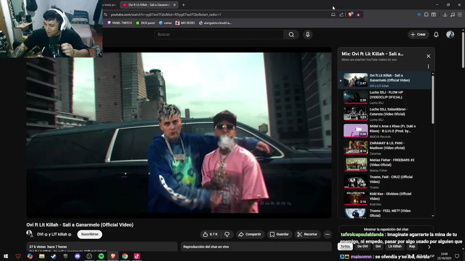Open the MIS REDES bookmark
This screenshot has width=465, height=261.
click(x=185, y=23)
